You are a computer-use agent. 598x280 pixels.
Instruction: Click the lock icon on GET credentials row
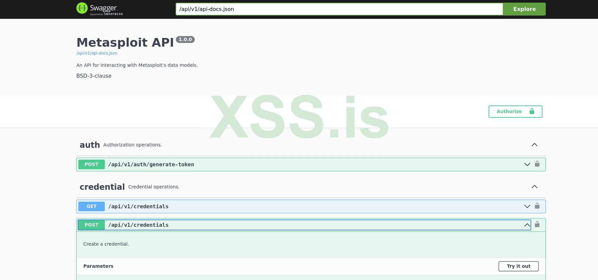click(x=537, y=206)
